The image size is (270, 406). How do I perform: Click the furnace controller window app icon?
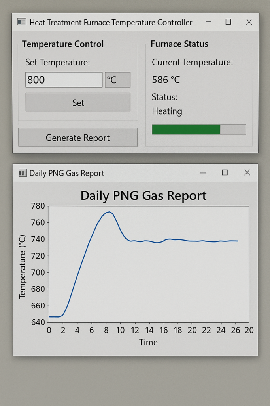click(x=22, y=22)
